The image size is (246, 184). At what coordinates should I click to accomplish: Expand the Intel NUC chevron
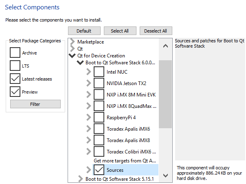click(89, 72)
